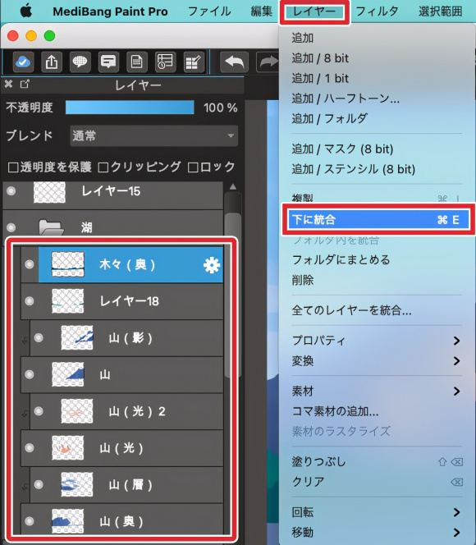Image resolution: width=476 pixels, height=545 pixels.
Task: Hide the レイヤー18 layer visibility dot
Action: [30, 301]
